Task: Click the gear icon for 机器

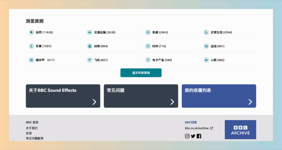Action: 148,32
